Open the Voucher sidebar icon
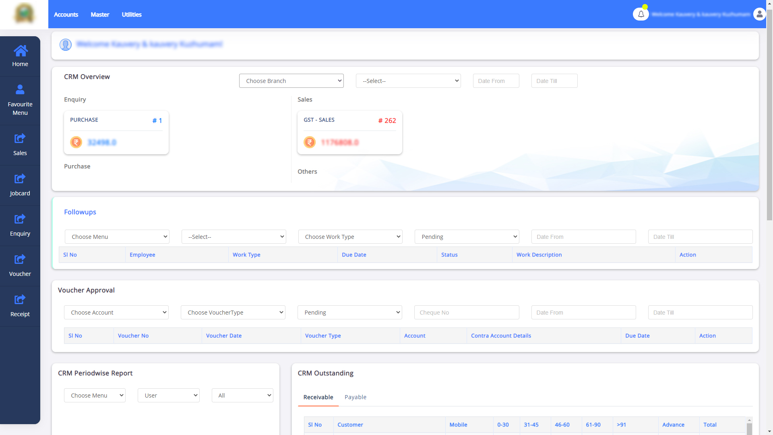This screenshot has width=773, height=435. point(20,259)
